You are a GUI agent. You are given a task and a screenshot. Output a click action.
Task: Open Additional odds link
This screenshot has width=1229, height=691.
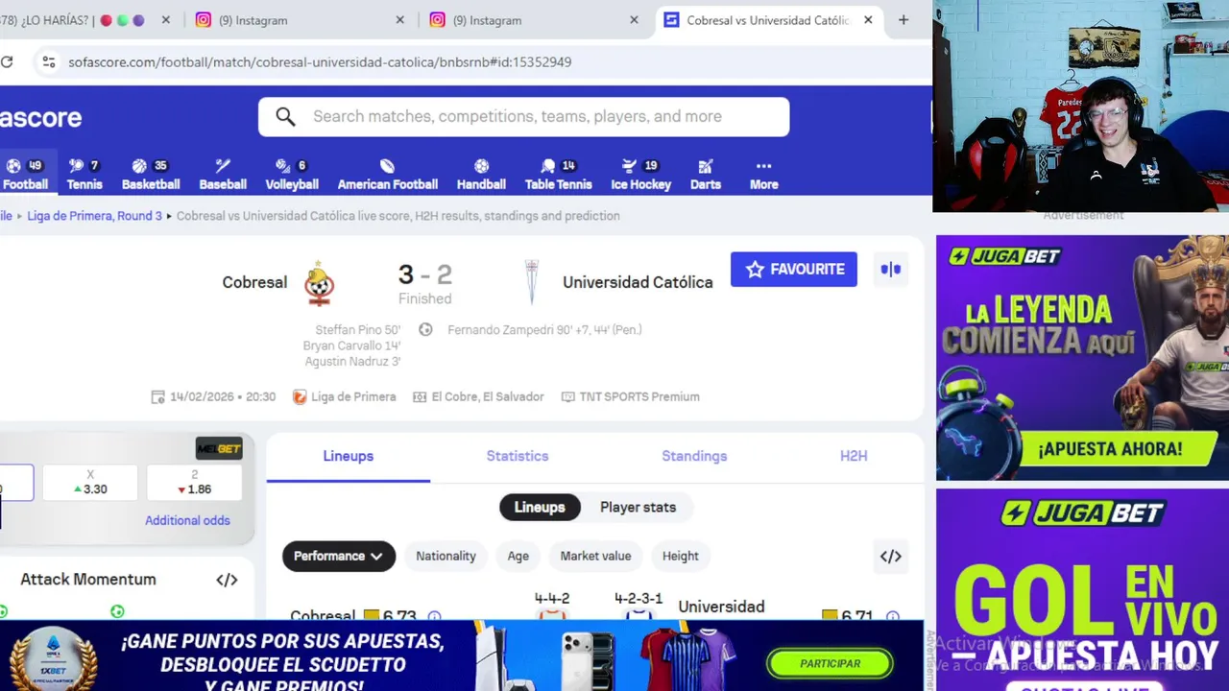tap(187, 520)
